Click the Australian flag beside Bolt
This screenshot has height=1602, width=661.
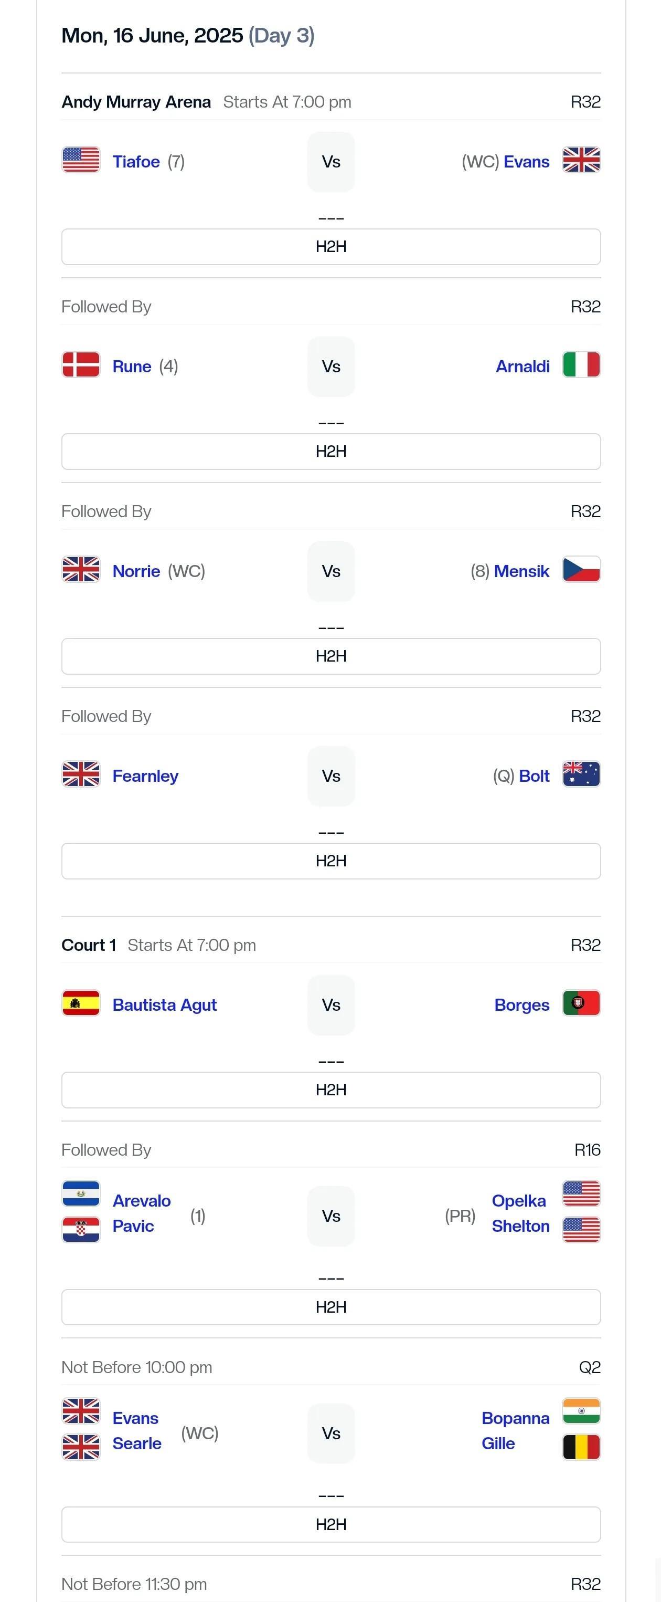pyautogui.click(x=581, y=773)
